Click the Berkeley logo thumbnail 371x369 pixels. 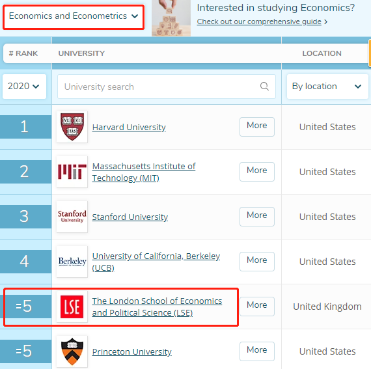(72, 262)
